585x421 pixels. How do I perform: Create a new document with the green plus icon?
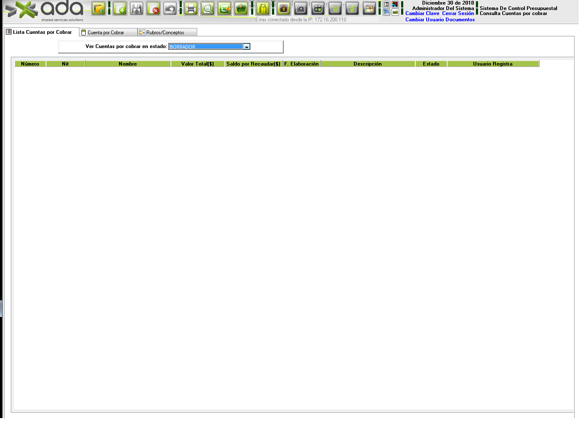(x=120, y=8)
